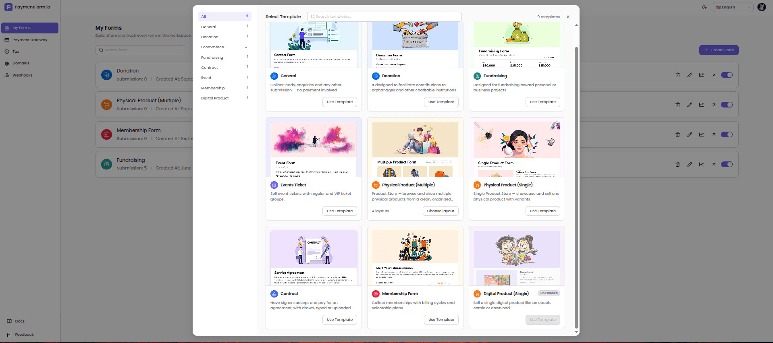The width and height of the screenshot is (773, 343).
Task: View analytics chart for Donation form
Action: (702, 75)
